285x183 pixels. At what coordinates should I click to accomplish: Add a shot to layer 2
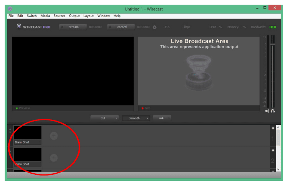click(54, 158)
